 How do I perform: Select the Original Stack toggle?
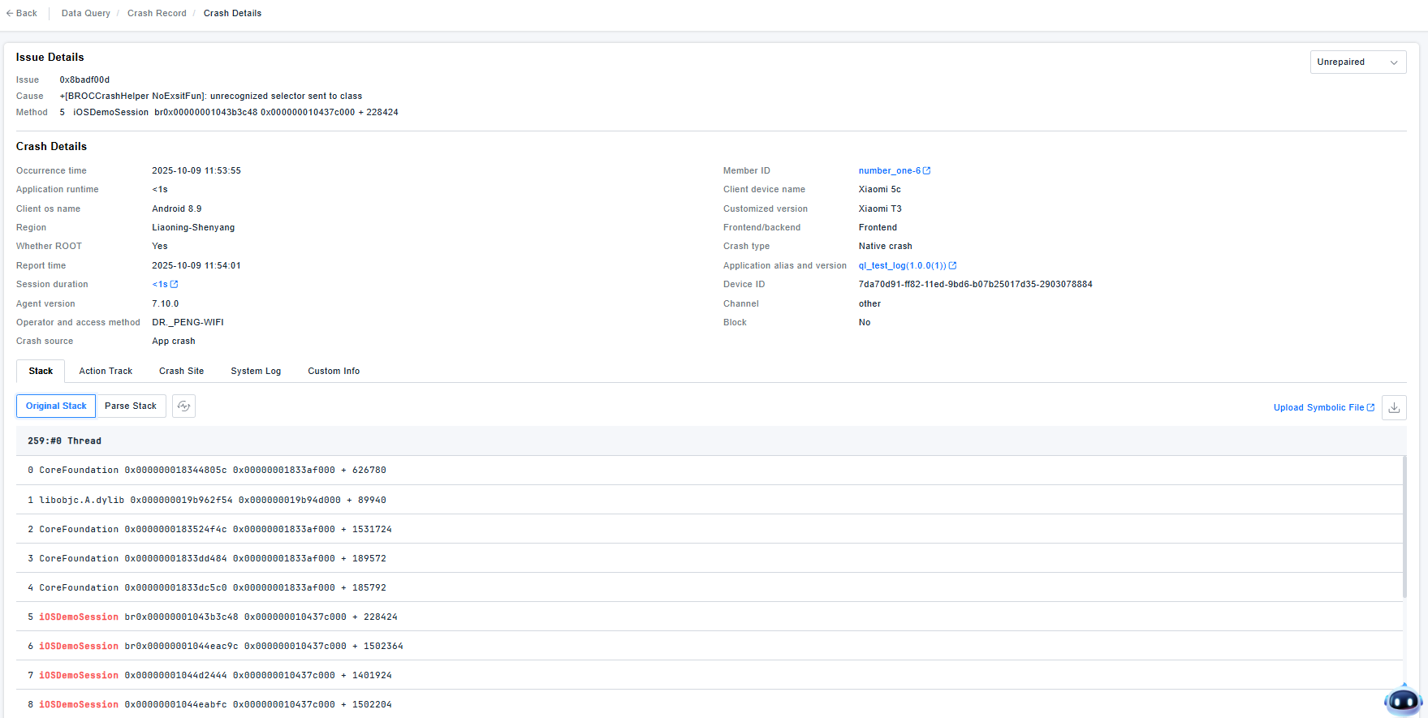(x=56, y=406)
